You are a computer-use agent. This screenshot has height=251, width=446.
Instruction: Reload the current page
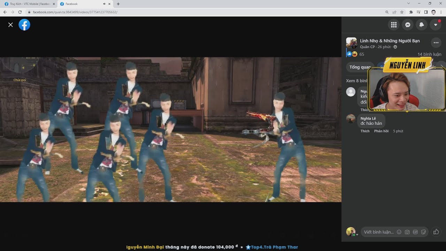[20, 12]
